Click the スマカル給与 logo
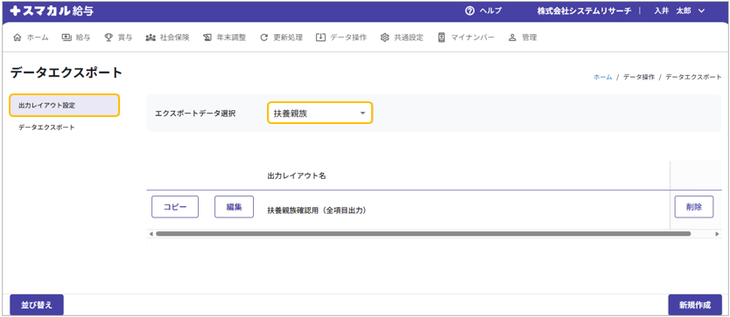Viewport: 730px width, 317px height. [52, 10]
